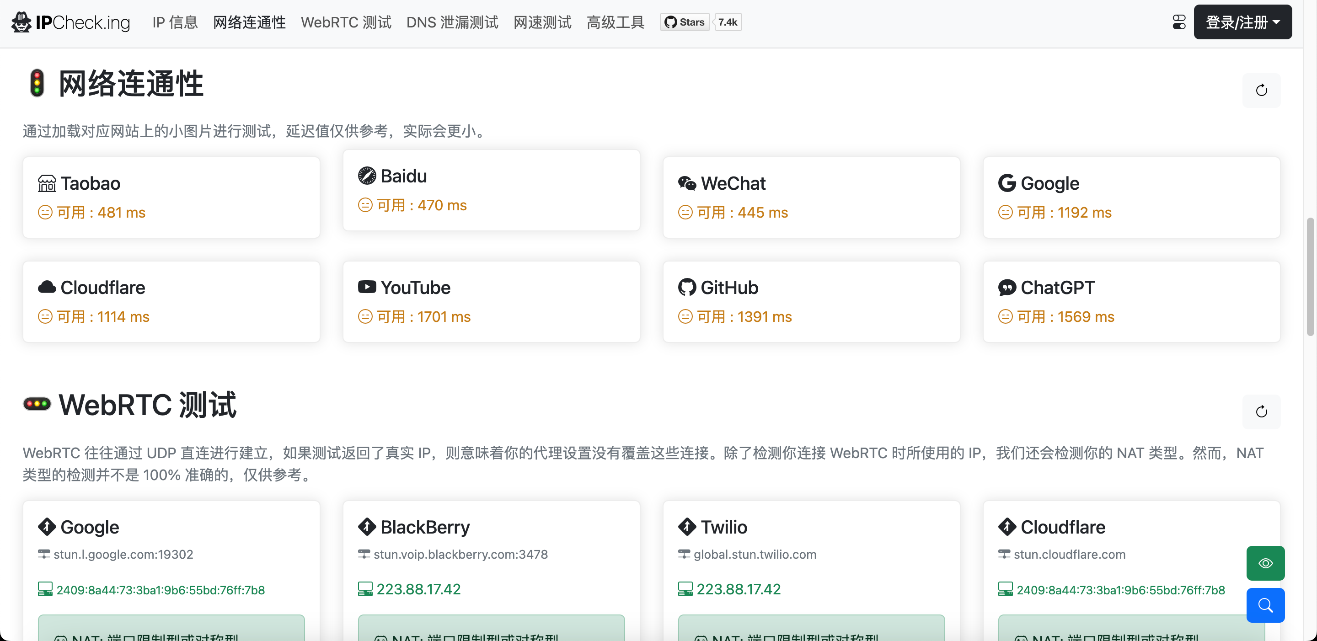The height and width of the screenshot is (641, 1317).
Task: Click the YouTube play icon
Action: click(367, 287)
